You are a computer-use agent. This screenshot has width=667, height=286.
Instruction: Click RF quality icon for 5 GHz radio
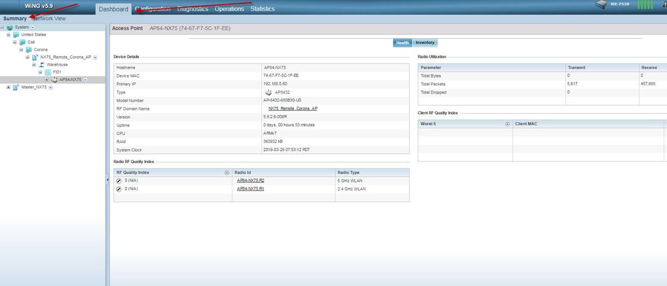click(119, 180)
